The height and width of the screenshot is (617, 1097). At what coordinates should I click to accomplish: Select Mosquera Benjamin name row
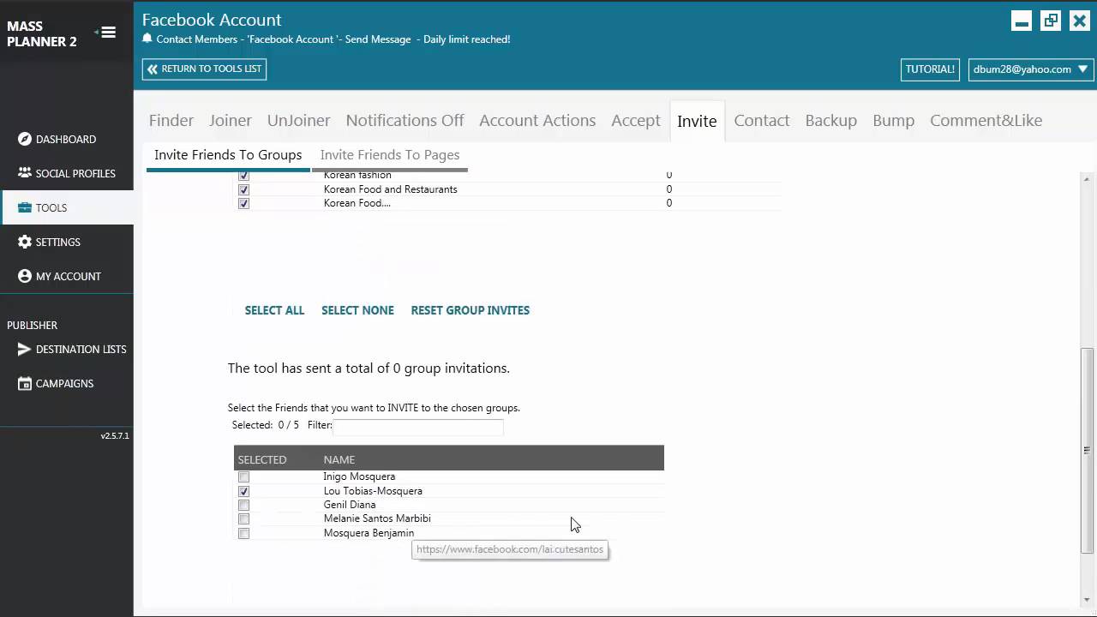tap(369, 533)
